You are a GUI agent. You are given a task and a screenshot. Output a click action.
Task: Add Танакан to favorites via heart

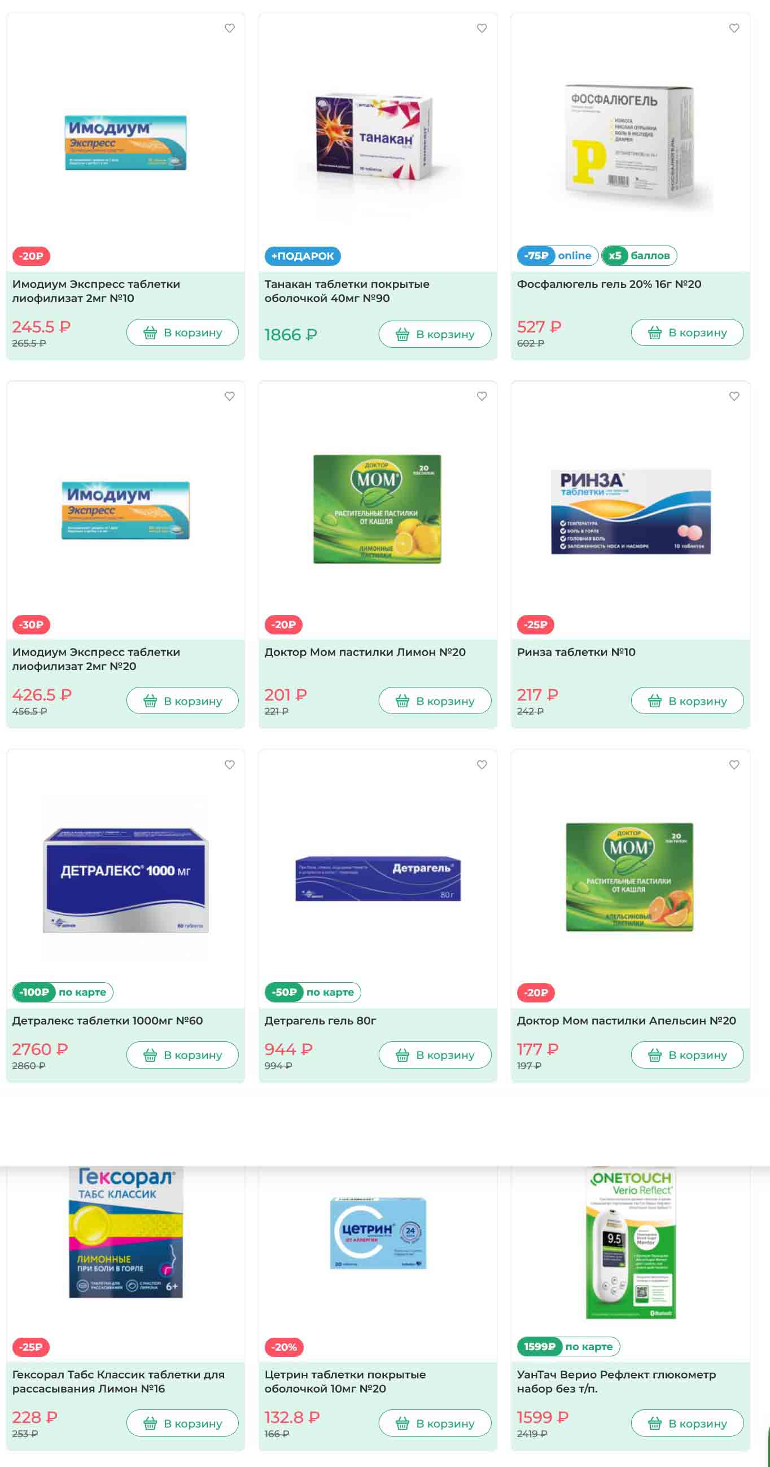pyautogui.click(x=482, y=28)
